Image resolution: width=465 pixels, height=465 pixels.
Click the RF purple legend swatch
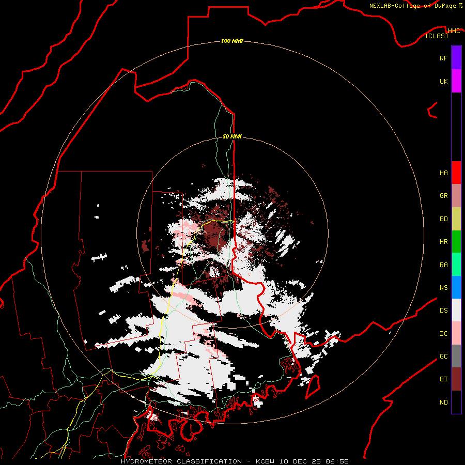456,58
